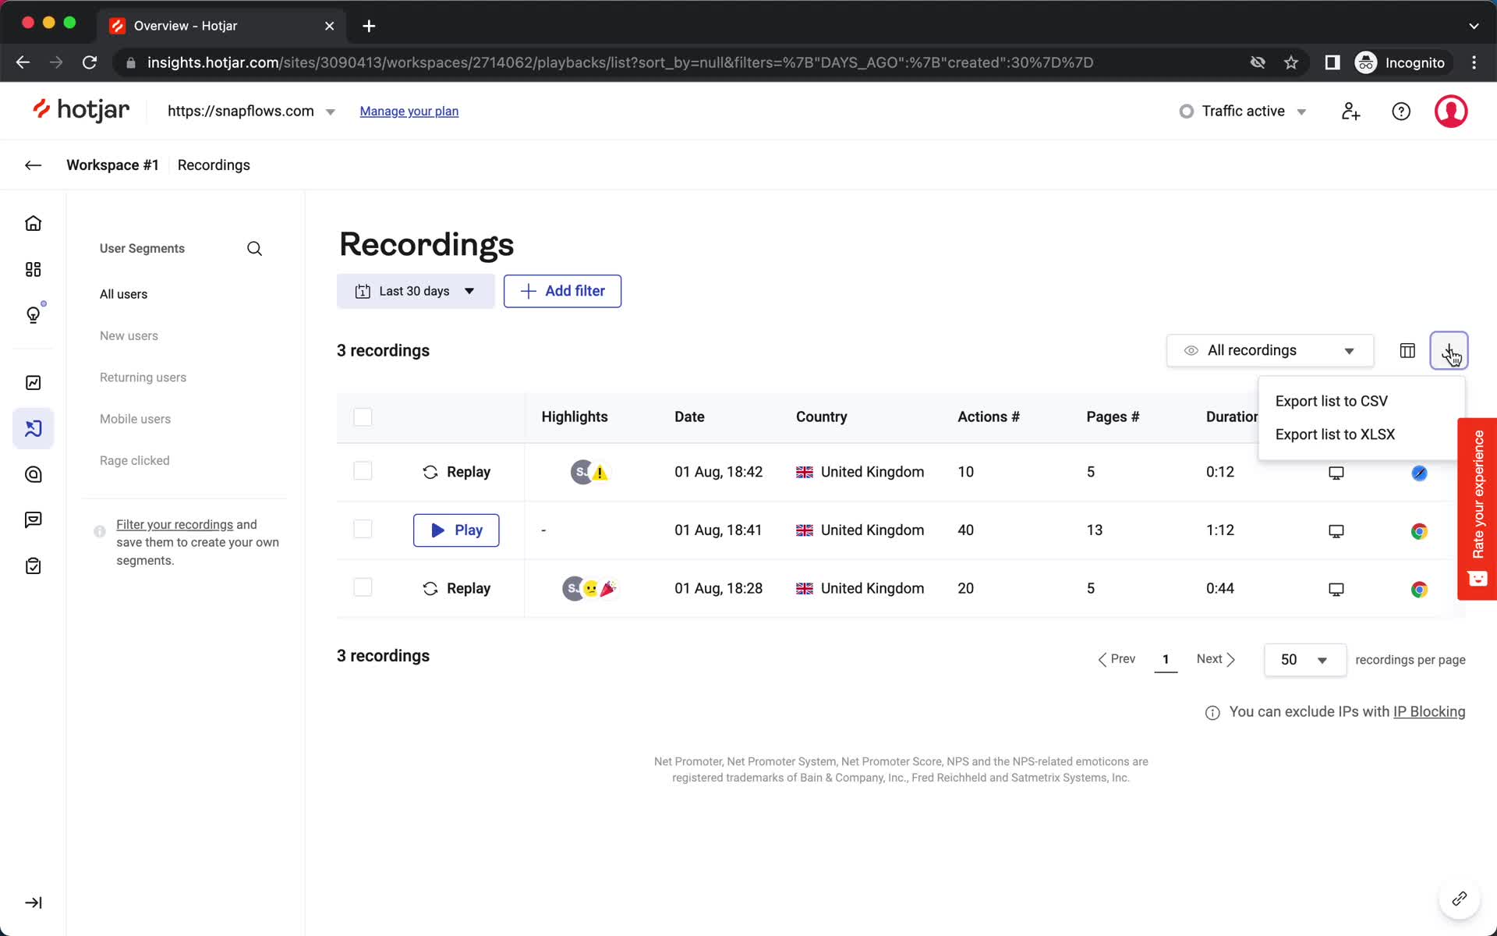Image resolution: width=1497 pixels, height=936 pixels.
Task: Replay the 01 Aug, 18:28 recording
Action: (x=456, y=588)
